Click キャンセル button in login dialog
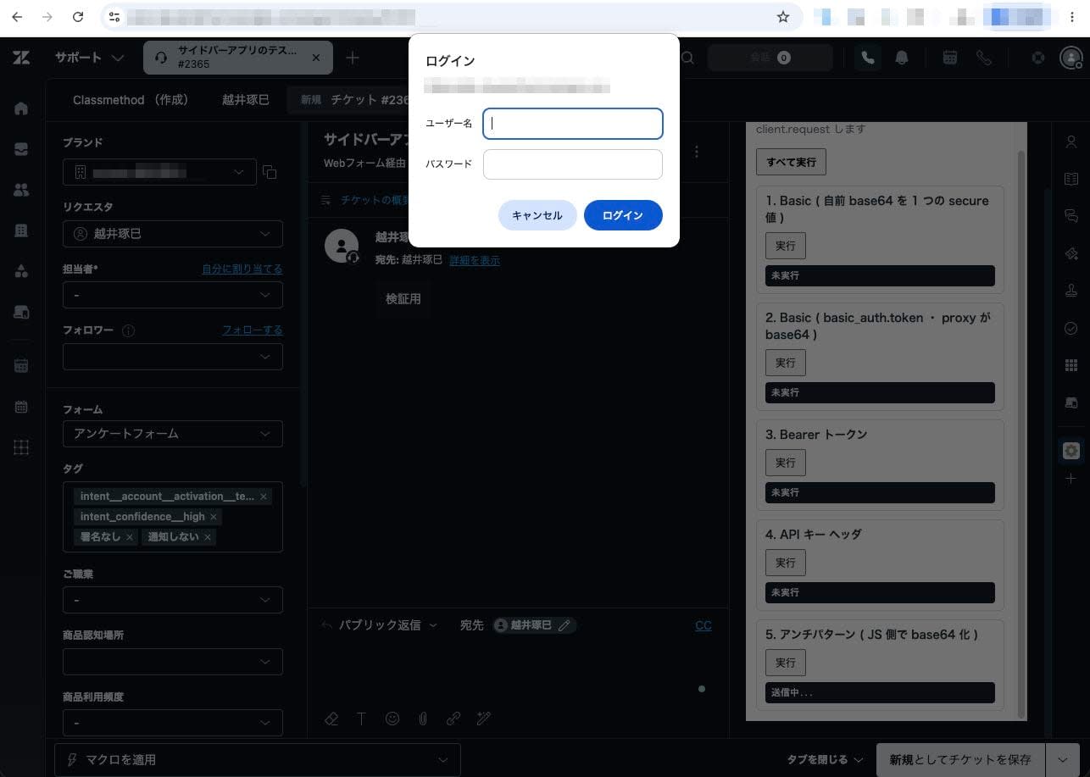 click(x=537, y=215)
